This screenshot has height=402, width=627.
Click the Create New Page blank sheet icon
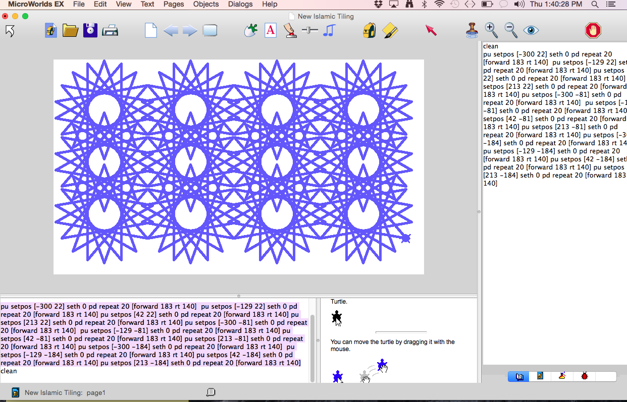(x=151, y=31)
